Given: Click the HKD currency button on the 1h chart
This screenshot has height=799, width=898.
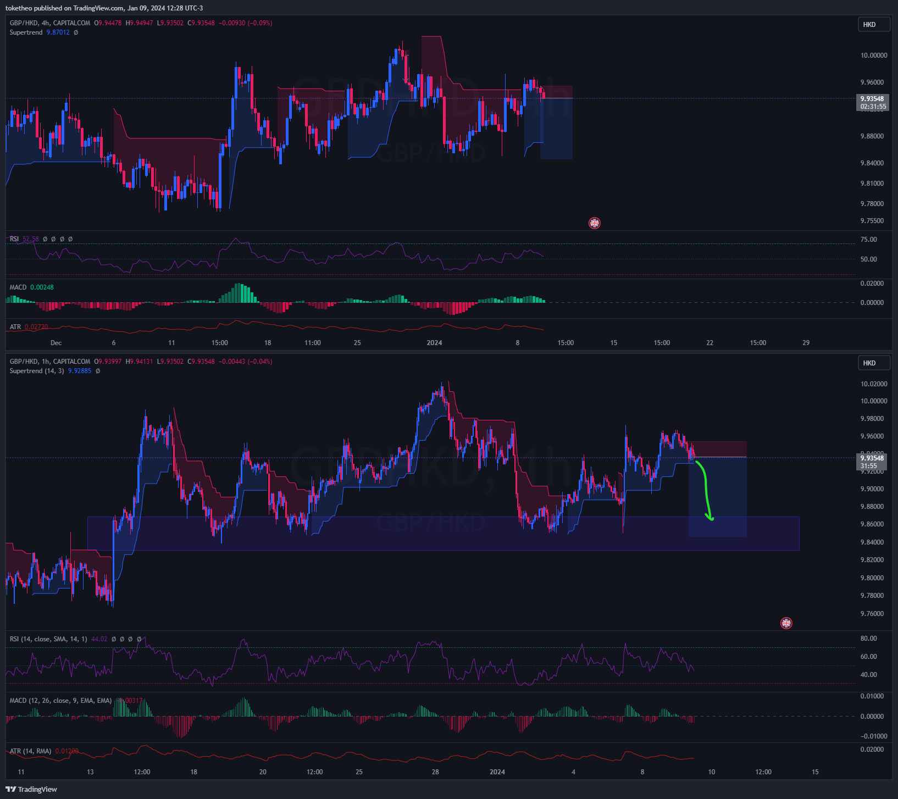Looking at the screenshot, I should (x=874, y=363).
